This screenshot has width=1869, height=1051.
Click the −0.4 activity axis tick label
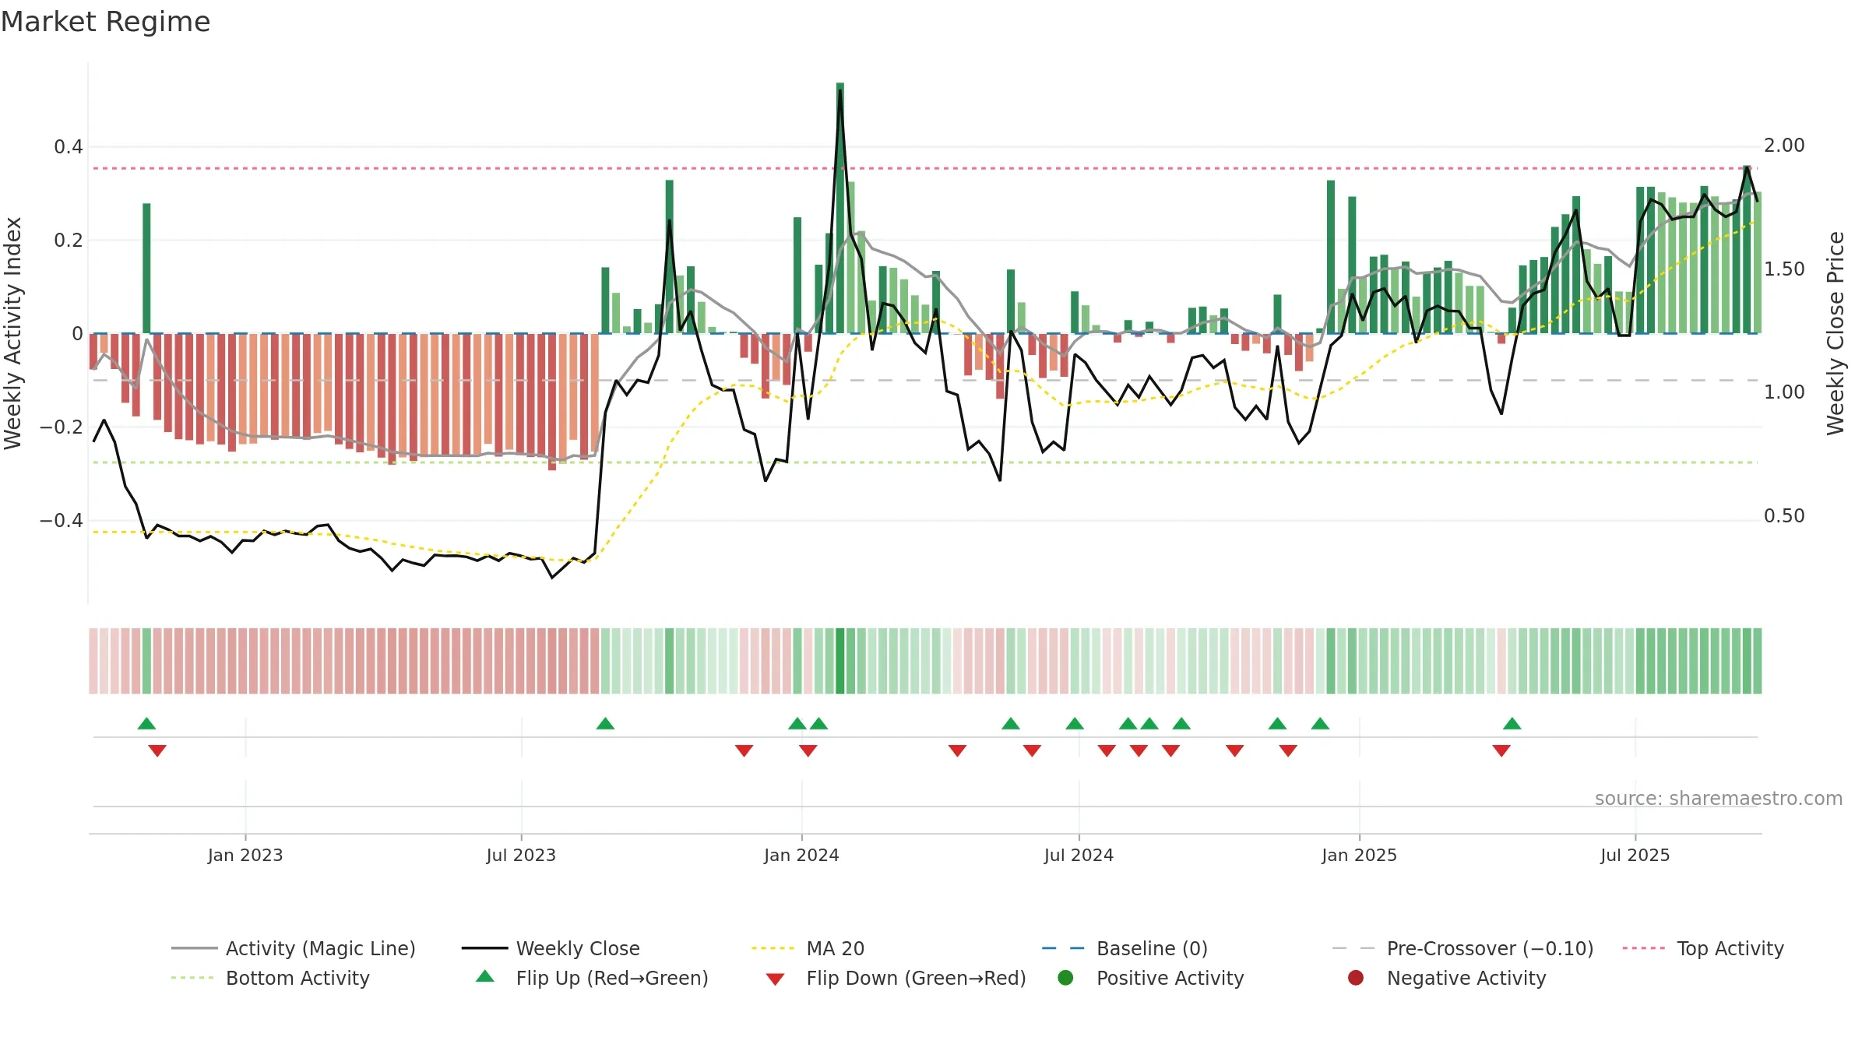tap(62, 521)
